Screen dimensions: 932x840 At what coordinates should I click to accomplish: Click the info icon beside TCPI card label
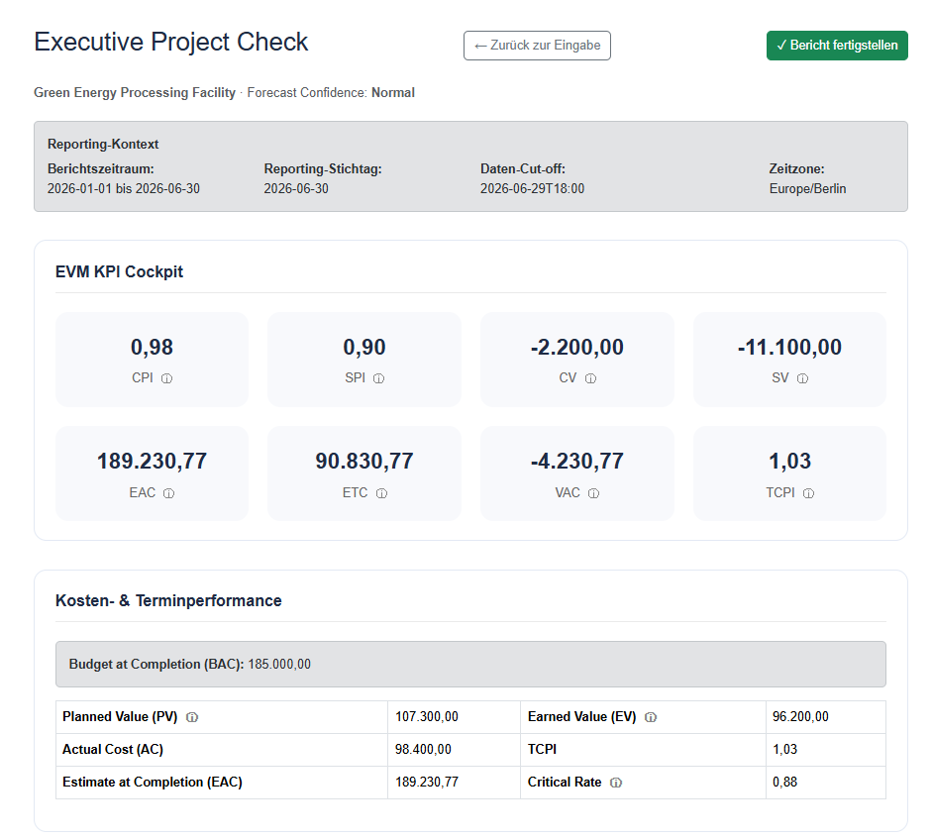808,493
